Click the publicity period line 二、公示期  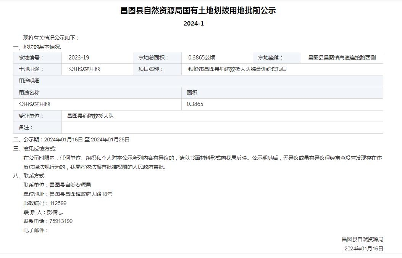coord(71,139)
